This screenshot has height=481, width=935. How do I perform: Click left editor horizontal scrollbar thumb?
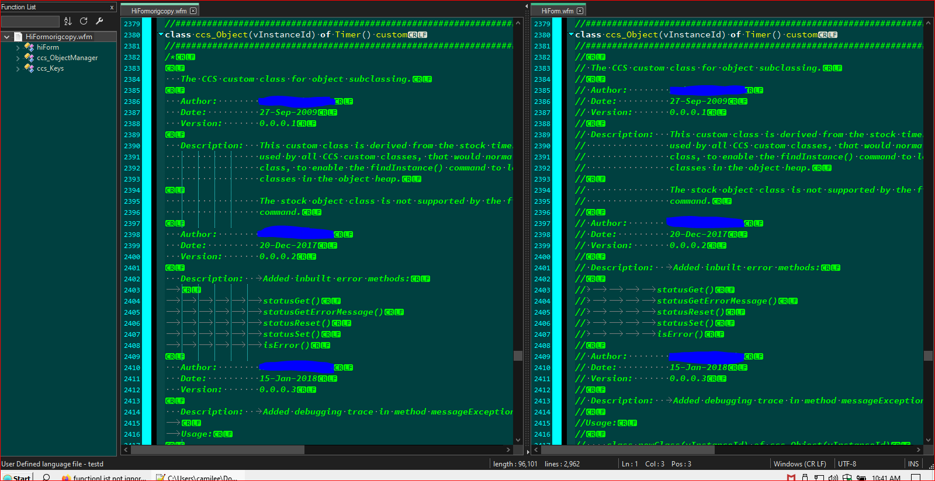tap(217, 450)
